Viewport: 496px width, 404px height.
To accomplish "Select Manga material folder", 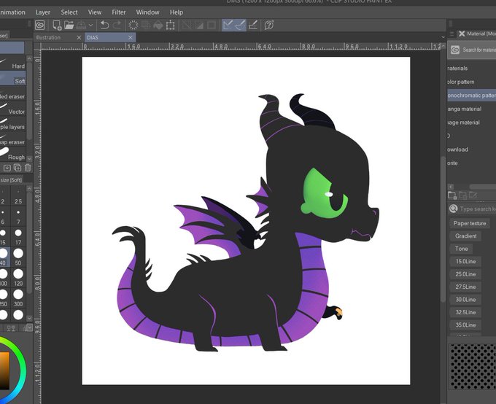I will point(471,109).
